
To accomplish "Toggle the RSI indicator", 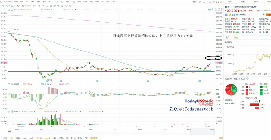I will (86, 138).
